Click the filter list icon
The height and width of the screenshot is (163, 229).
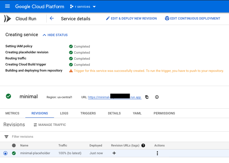point(6,137)
